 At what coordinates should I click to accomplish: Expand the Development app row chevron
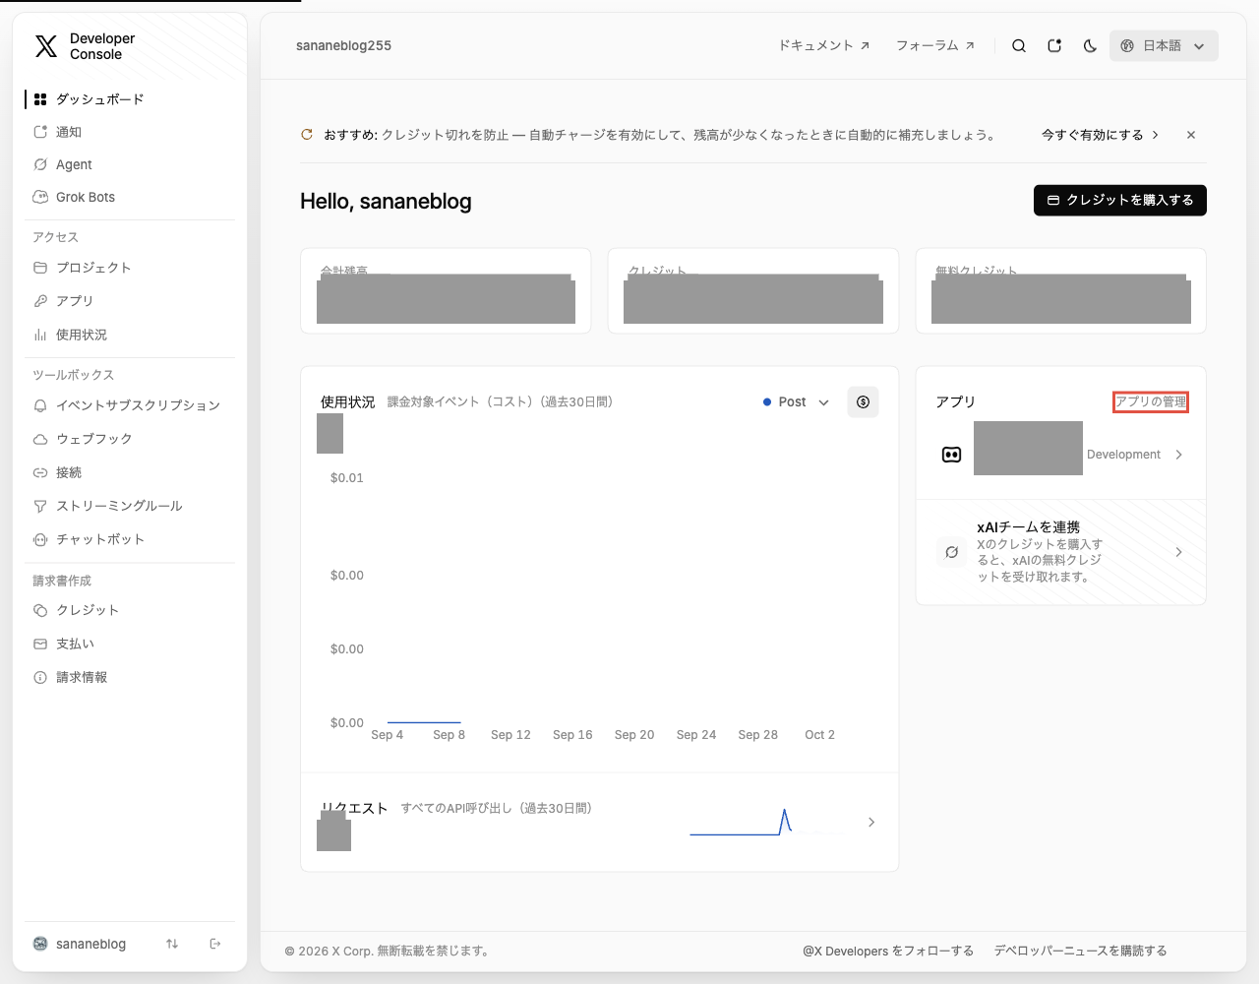1178,455
